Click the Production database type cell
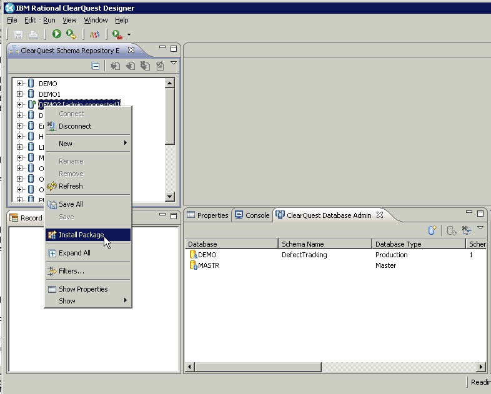This screenshot has width=491, height=394. tap(392, 255)
